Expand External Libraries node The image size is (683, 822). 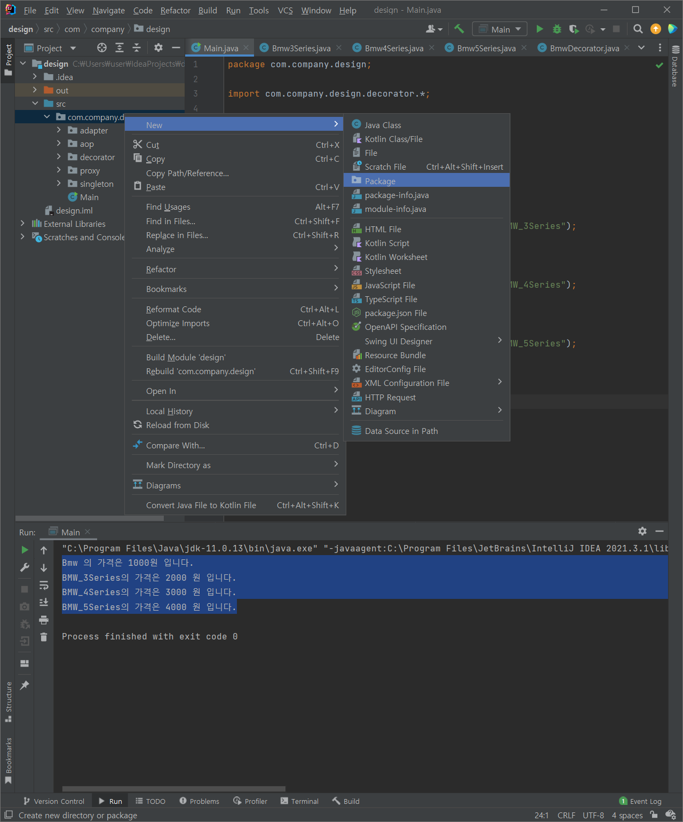coord(22,223)
